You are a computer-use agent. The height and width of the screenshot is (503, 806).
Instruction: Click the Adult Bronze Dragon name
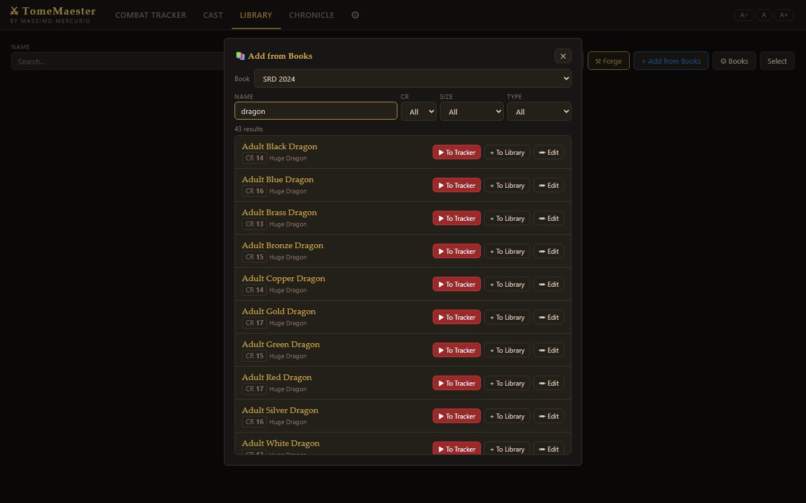pyautogui.click(x=283, y=245)
